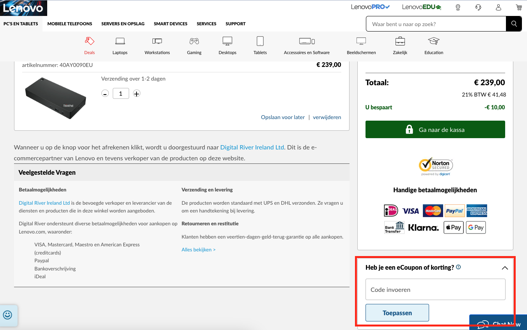
Task: Click the Retourneren en restitutie heading
Action: pyautogui.click(x=210, y=223)
